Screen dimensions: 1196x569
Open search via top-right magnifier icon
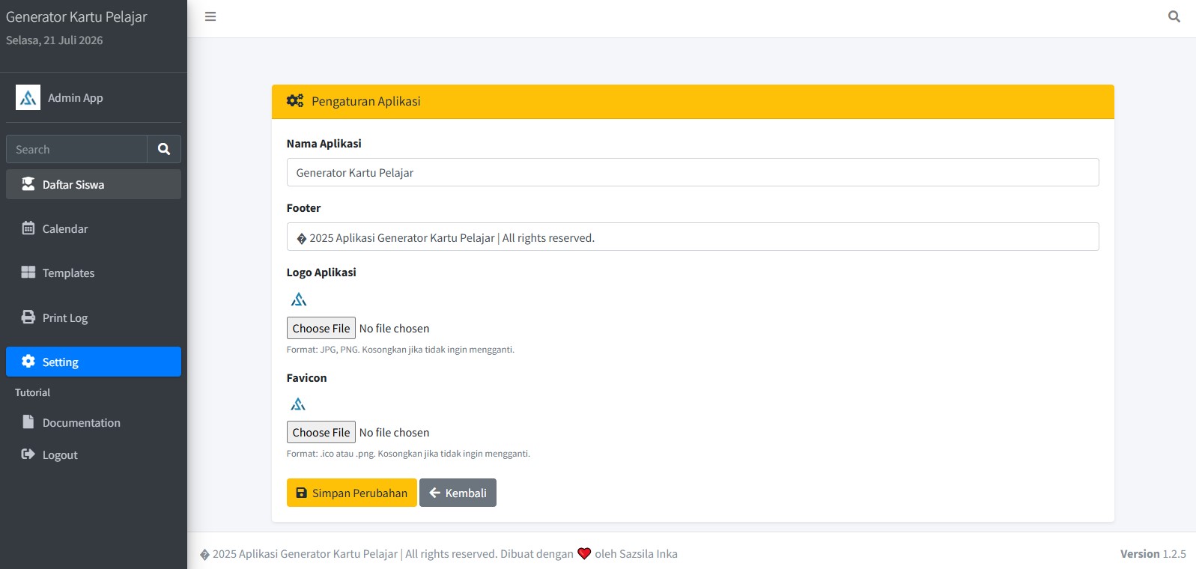1174,16
